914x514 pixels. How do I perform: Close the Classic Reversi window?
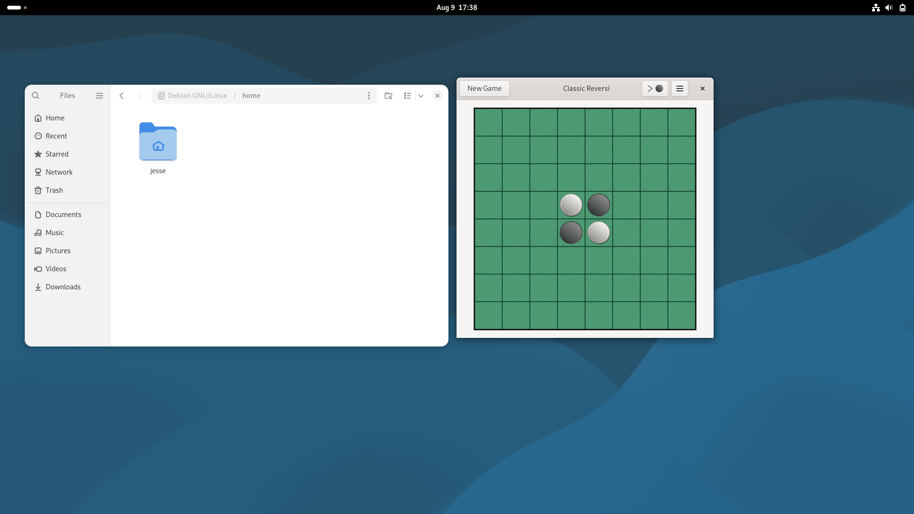pyautogui.click(x=703, y=89)
